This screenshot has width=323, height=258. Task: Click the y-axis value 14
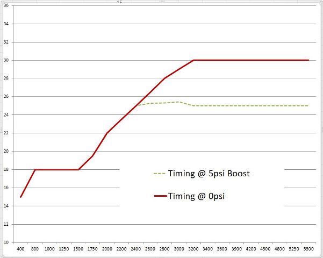click(6, 206)
